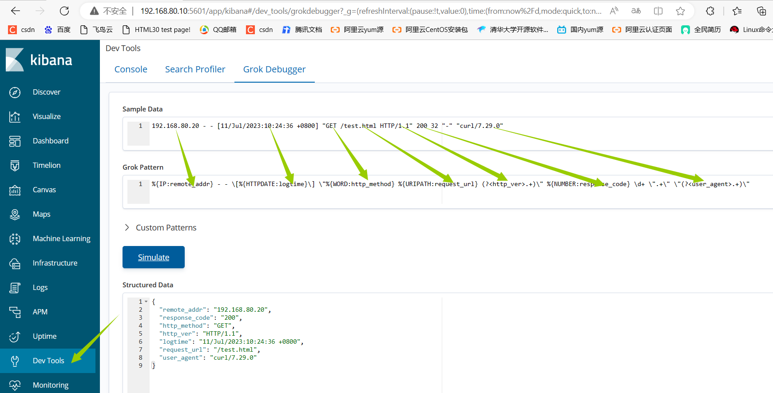Open the 飞鸟云 bookmark
The image size is (773, 393).
tap(96, 30)
